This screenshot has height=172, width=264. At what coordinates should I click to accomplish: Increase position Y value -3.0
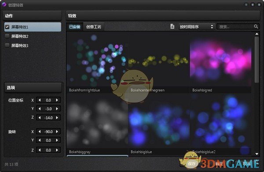click(57, 108)
